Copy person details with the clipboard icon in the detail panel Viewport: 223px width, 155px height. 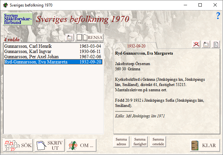[x=206, y=44]
